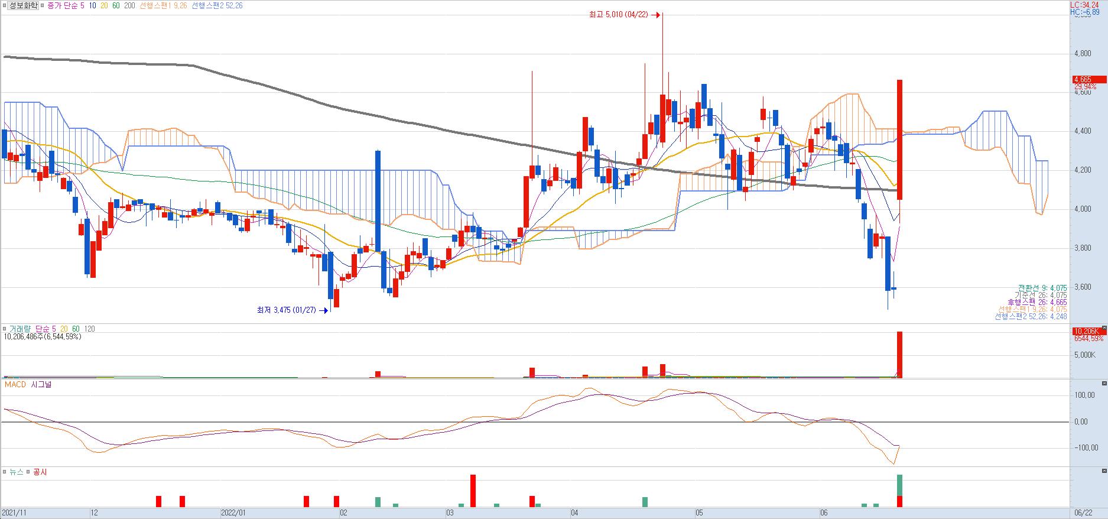Click the tall red latest-day candlestick

[x=899, y=139]
